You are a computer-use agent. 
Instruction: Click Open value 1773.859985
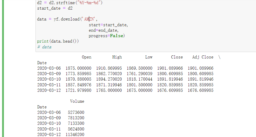(x=78, y=74)
